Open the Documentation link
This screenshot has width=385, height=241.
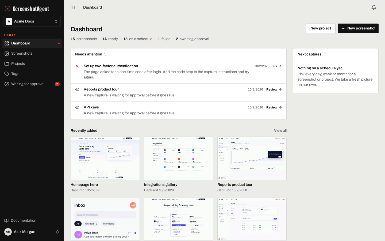pyautogui.click(x=32, y=221)
